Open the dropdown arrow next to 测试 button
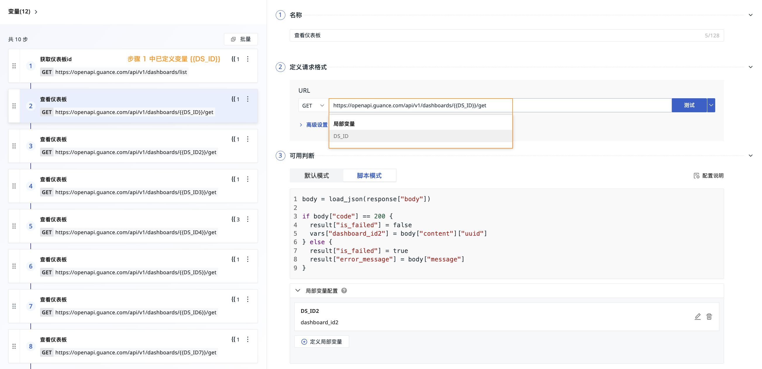The image size is (762, 369). coord(711,105)
